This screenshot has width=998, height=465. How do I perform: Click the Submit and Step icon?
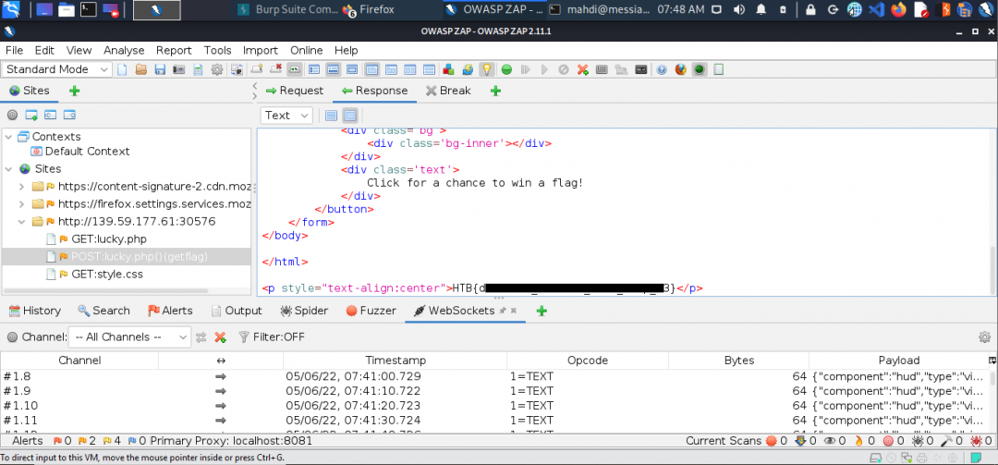click(x=526, y=69)
